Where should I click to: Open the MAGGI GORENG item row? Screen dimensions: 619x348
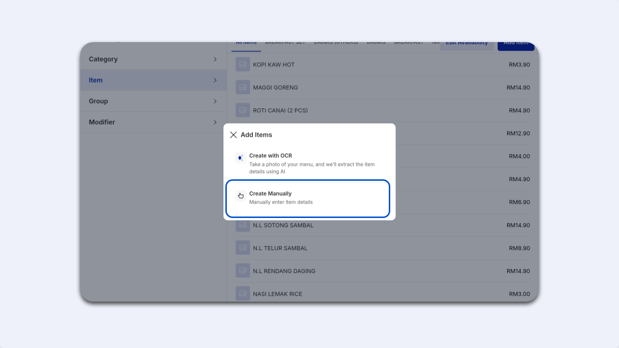[383, 87]
